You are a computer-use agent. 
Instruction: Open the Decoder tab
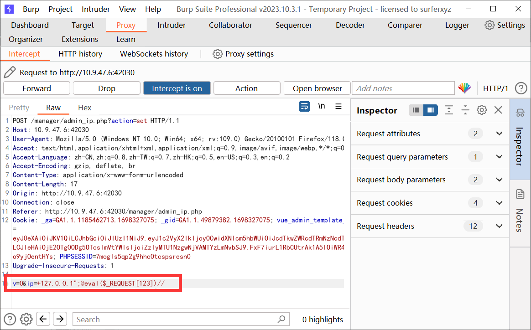(350, 25)
